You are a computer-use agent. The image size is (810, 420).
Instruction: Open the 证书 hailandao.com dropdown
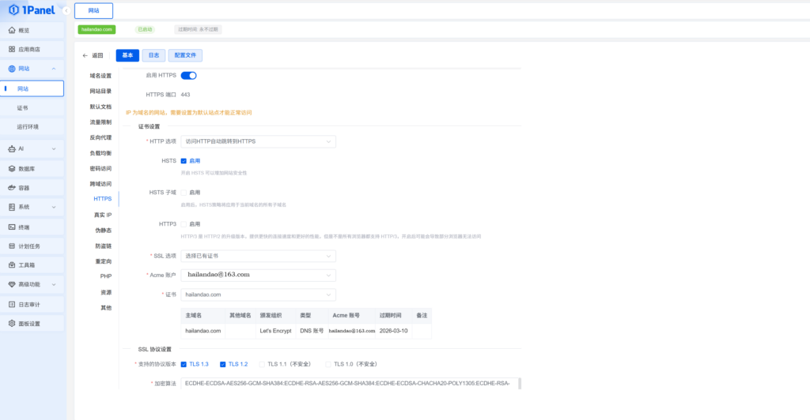pos(259,294)
